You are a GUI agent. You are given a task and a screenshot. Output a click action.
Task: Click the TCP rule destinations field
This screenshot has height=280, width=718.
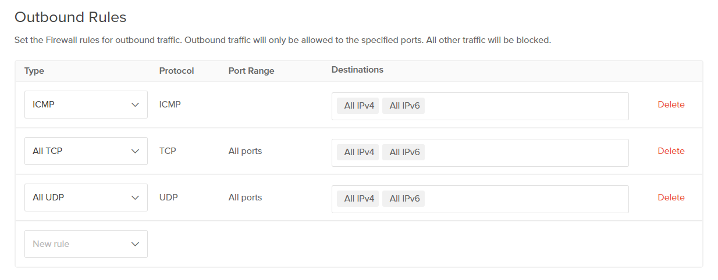point(524,153)
